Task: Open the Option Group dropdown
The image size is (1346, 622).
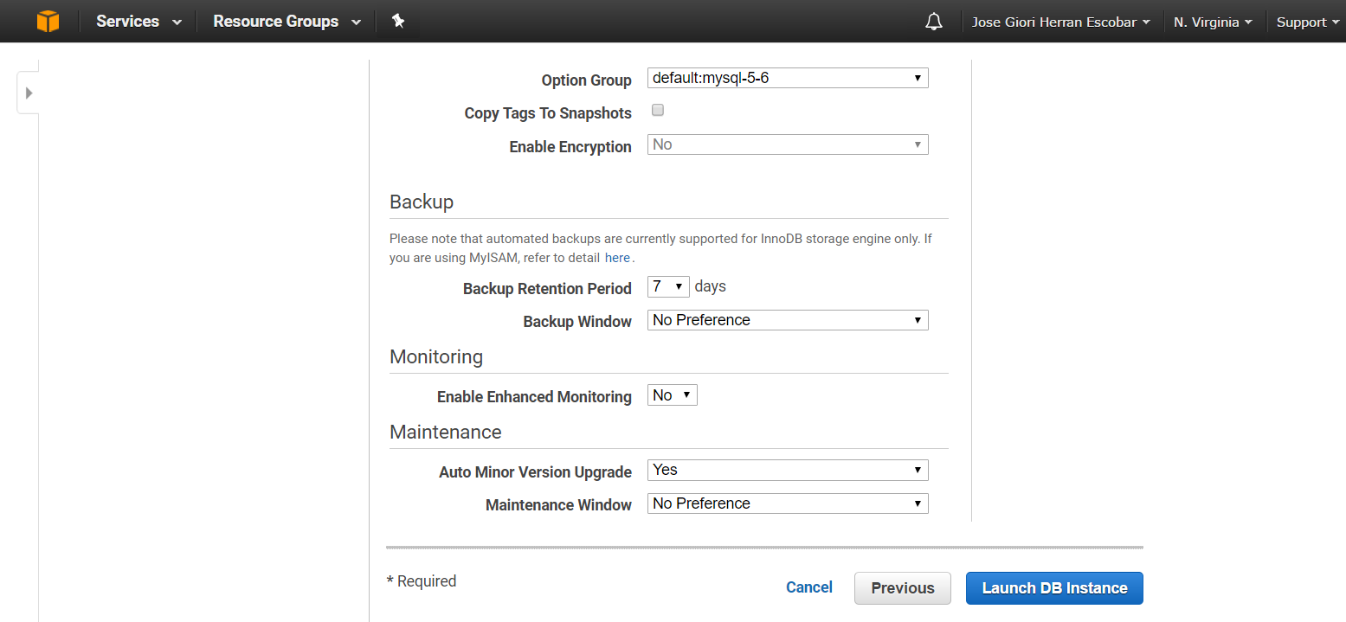Action: coord(788,78)
